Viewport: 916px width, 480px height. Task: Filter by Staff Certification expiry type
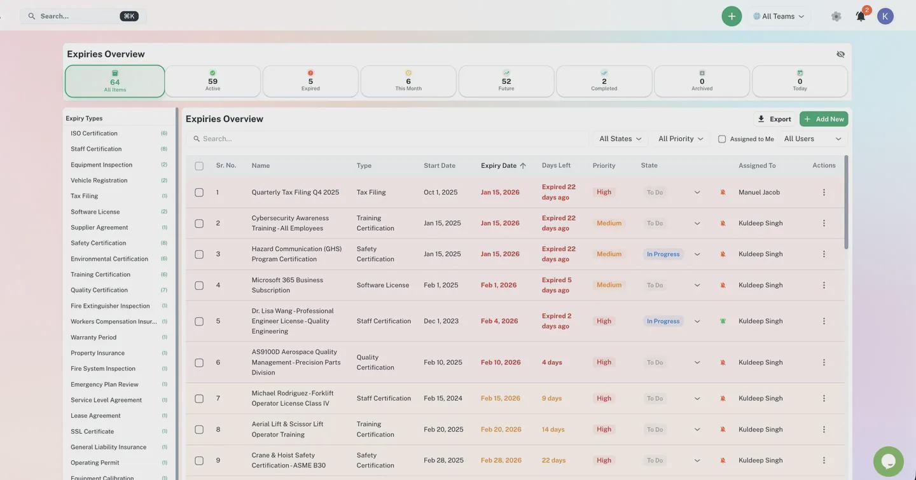coord(96,149)
